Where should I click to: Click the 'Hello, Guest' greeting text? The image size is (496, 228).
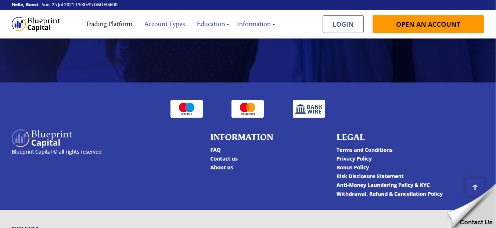[x=25, y=5]
